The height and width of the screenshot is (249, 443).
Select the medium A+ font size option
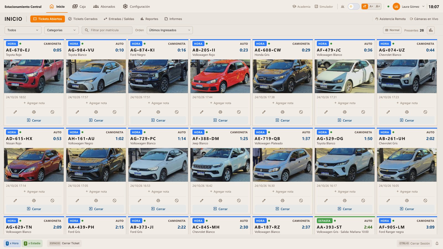(x=371, y=7)
